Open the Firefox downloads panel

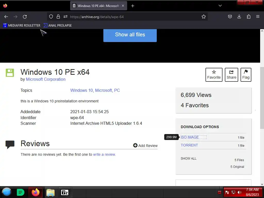tap(239, 16)
